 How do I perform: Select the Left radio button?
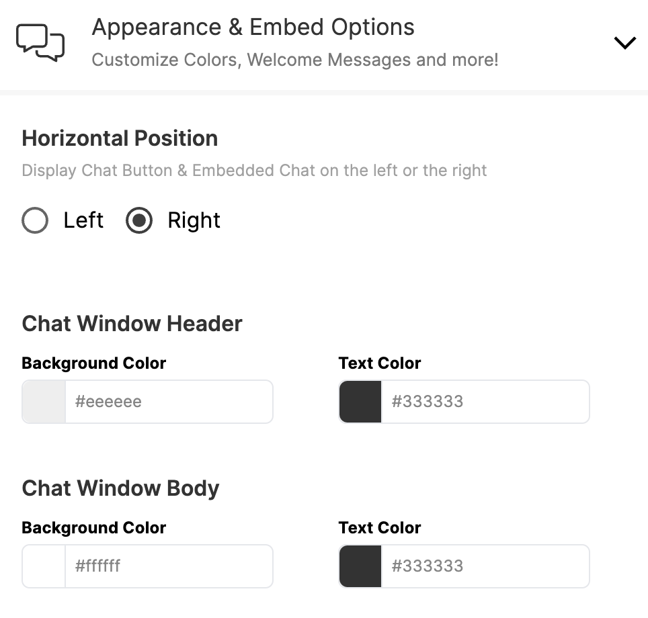[35, 220]
